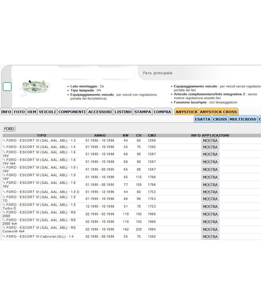261x305 pixels.
Task: Show applications for Escort 1.6 16V non-4x4
Action: 210,154
